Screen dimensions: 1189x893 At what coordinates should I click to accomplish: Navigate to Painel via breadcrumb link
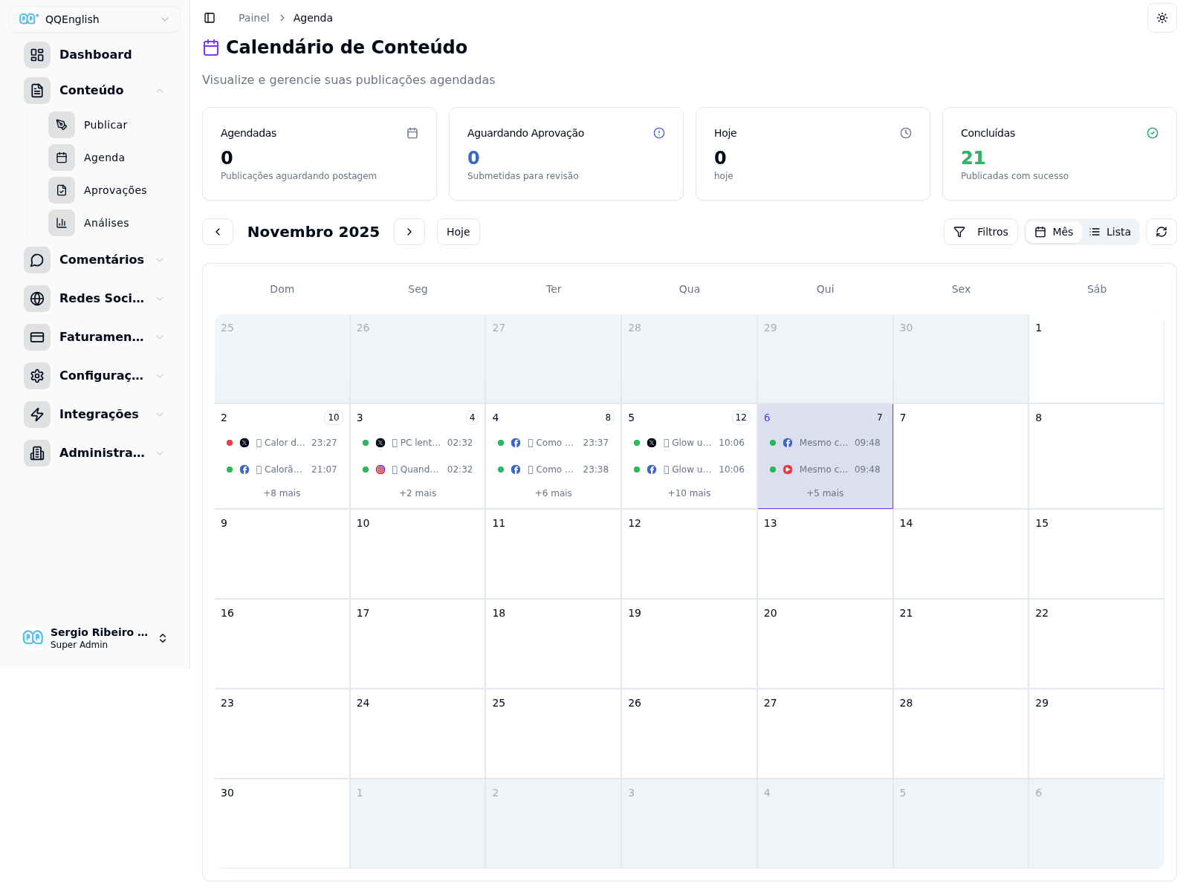pos(253,17)
